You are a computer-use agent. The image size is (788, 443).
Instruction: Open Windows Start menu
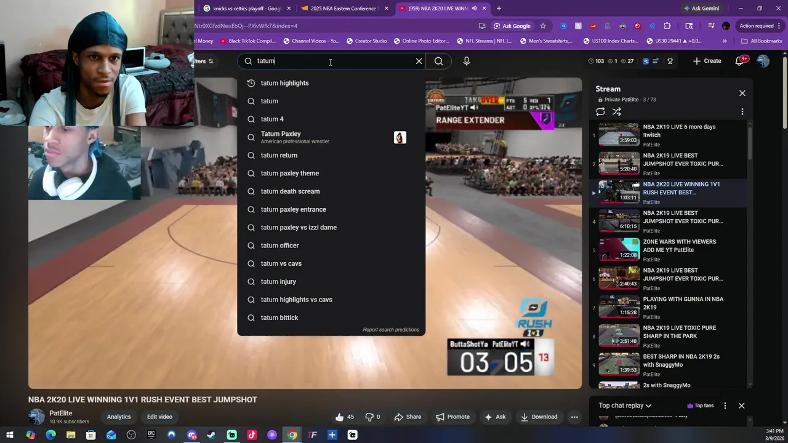click(10, 435)
